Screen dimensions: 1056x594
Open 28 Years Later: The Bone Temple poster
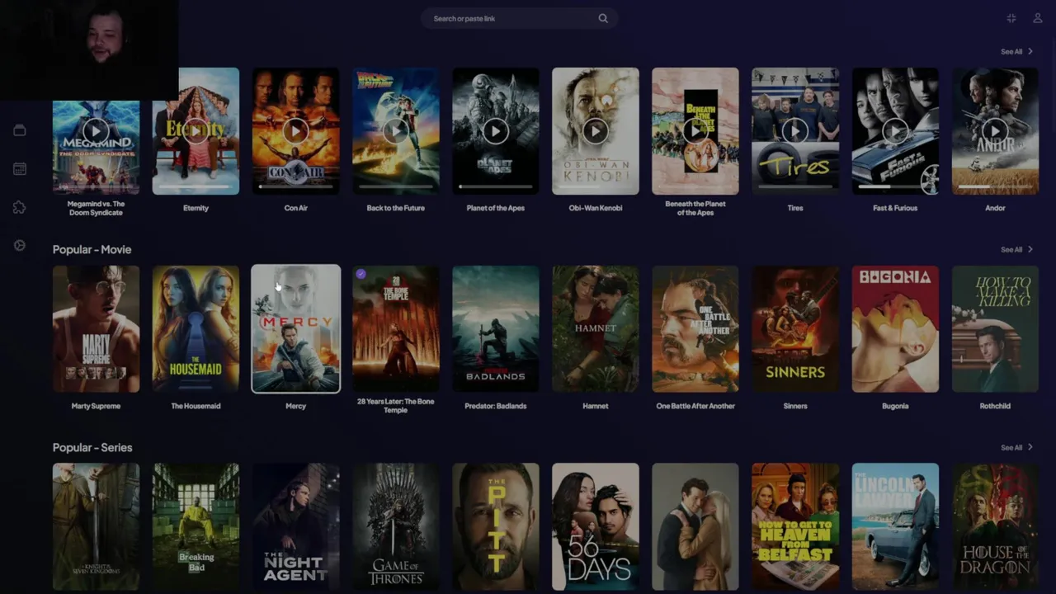tap(396, 329)
